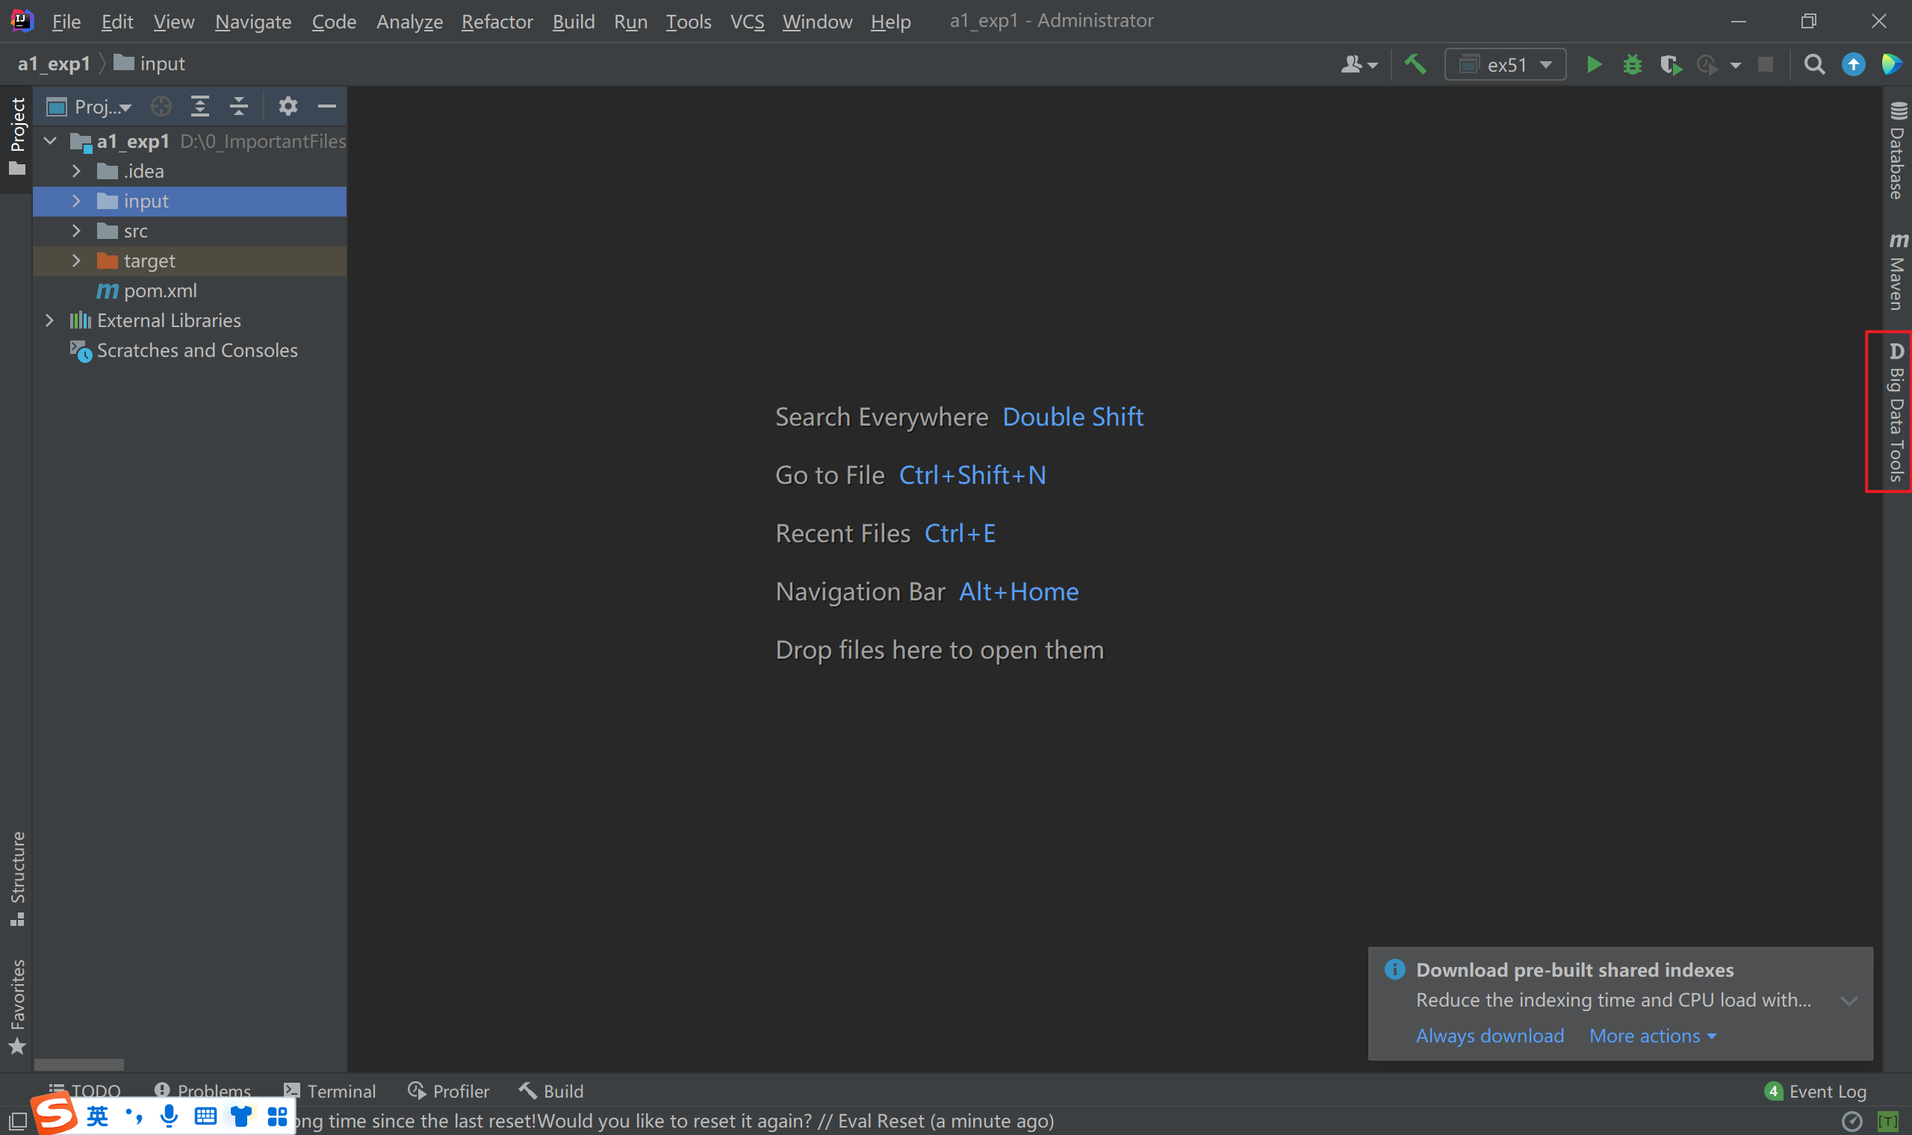Open the ex51 run configuration dropdown

tap(1505, 64)
